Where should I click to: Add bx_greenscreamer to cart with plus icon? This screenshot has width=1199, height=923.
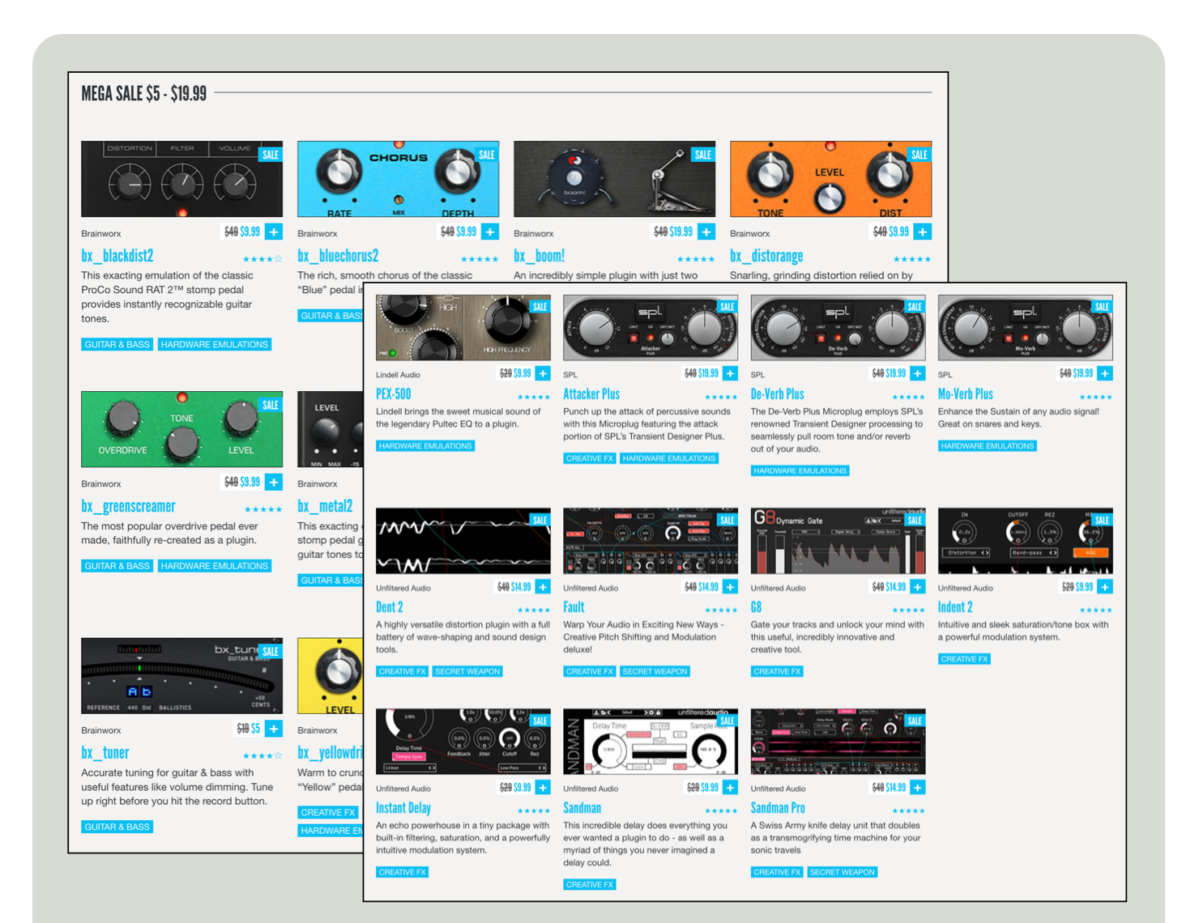pyautogui.click(x=274, y=482)
